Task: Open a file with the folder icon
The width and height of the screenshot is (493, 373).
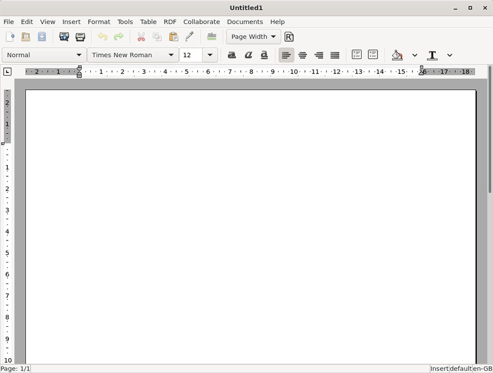Action: [x=26, y=36]
